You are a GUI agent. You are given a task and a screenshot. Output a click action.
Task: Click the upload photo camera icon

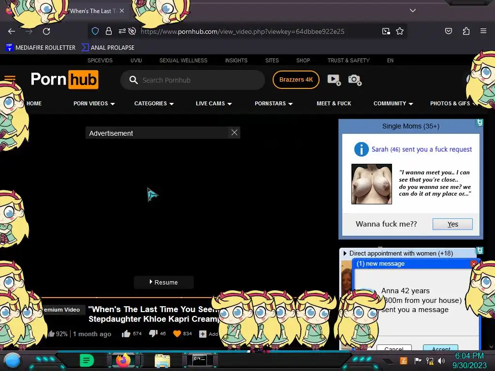click(x=355, y=80)
